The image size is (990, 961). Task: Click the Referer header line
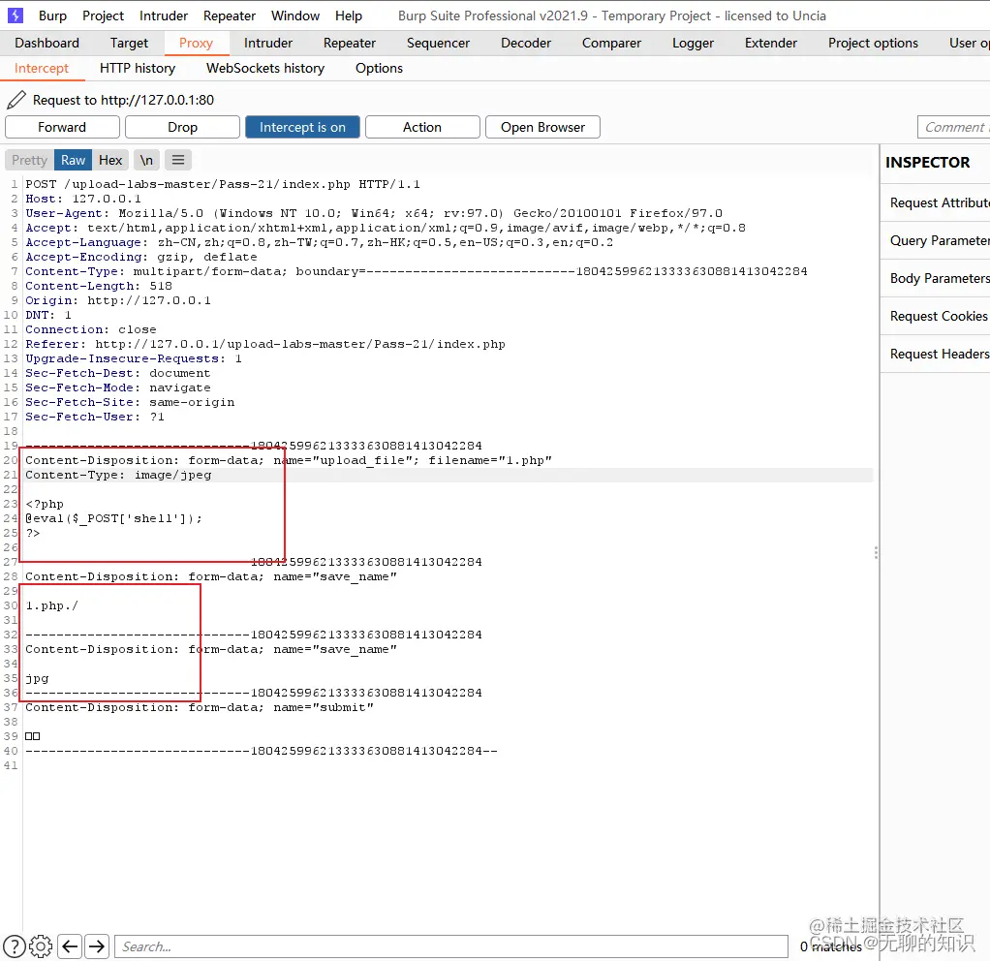coord(265,344)
